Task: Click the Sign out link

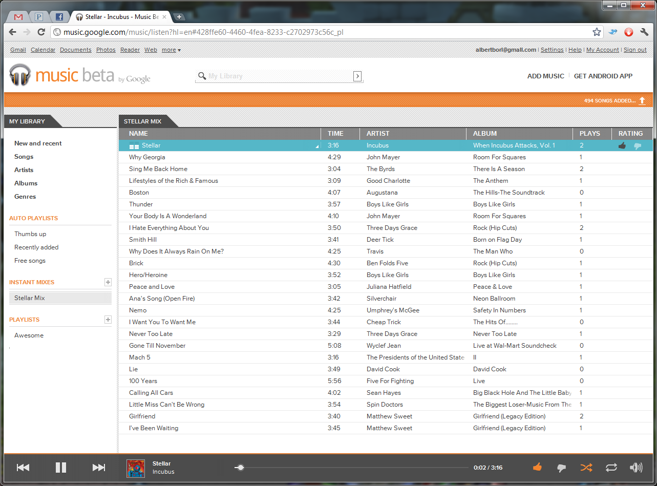Action: coord(635,50)
